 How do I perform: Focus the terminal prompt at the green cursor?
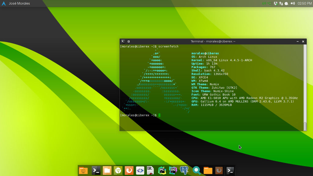[159, 115]
